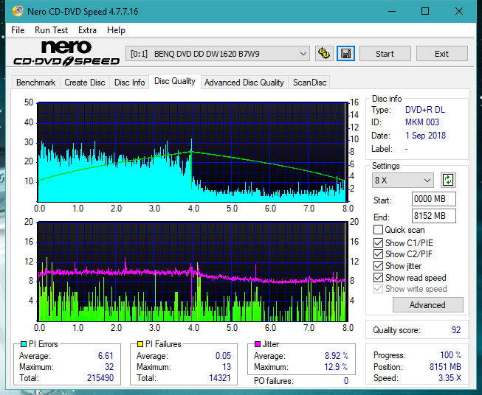Screen dimensions: 482x395
Task: Click the floppy disk save icon
Action: pos(346,54)
